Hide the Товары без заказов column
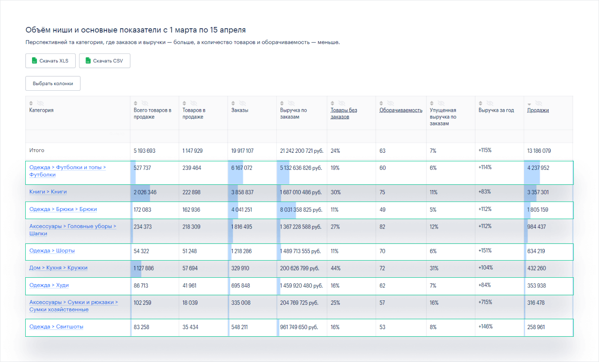This screenshot has width=599, height=362. (x=342, y=103)
